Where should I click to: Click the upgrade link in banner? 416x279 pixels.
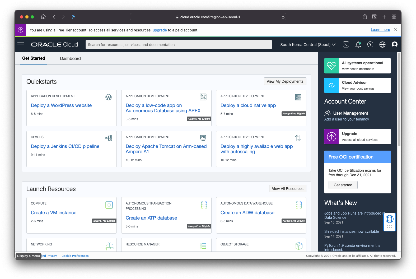coord(160,30)
